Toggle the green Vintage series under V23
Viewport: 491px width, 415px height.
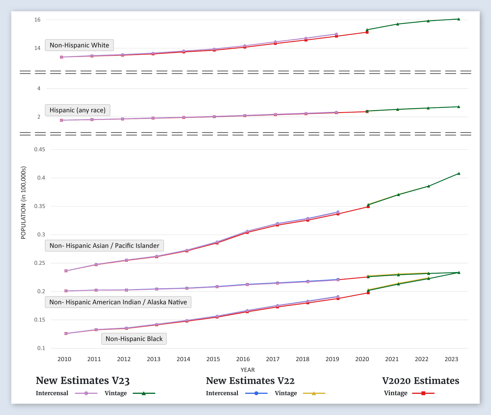pos(144,393)
